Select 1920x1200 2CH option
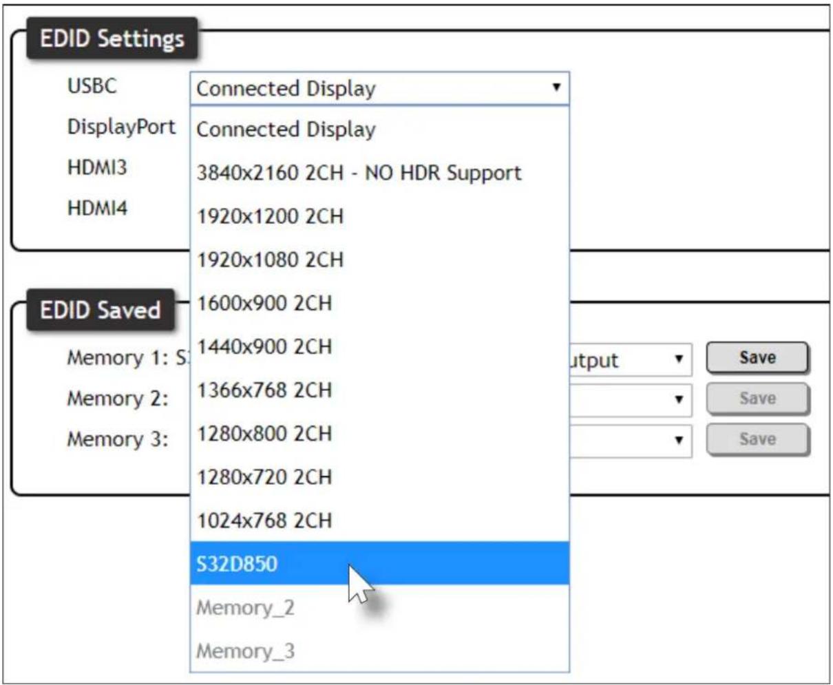The image size is (833, 685). point(379,216)
